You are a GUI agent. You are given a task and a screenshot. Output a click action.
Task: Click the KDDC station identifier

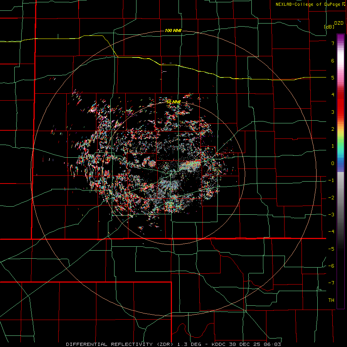pos(219,344)
